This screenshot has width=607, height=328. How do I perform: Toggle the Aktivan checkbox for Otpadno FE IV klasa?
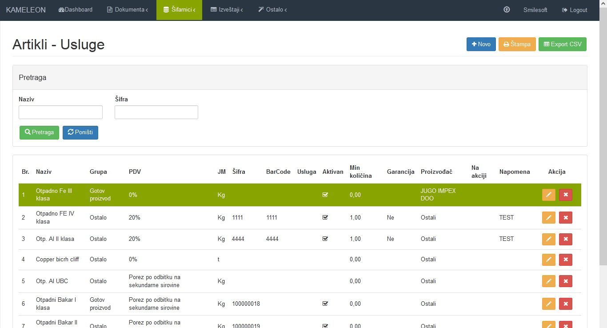click(325, 217)
